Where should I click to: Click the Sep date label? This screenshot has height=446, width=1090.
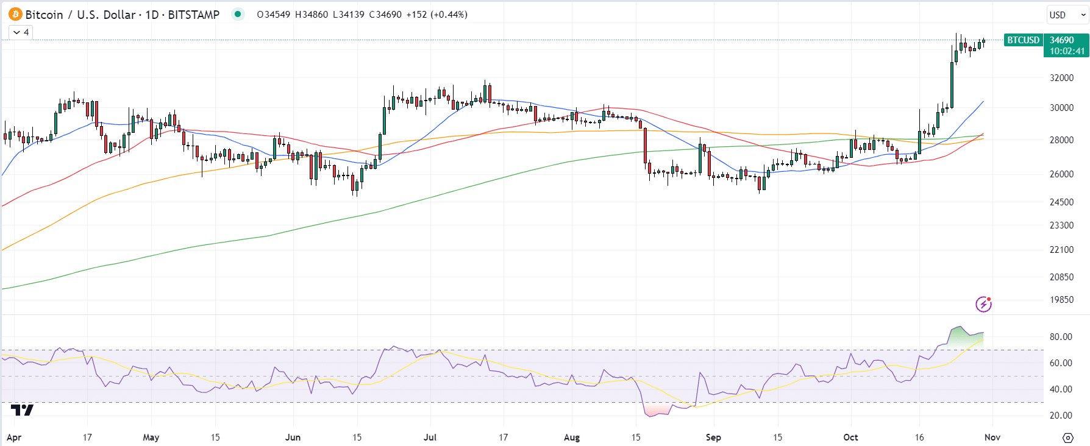click(713, 437)
